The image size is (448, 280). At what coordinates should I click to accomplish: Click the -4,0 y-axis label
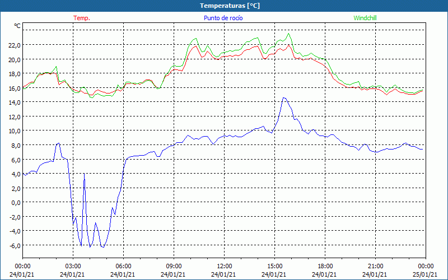pyautogui.click(x=15, y=231)
